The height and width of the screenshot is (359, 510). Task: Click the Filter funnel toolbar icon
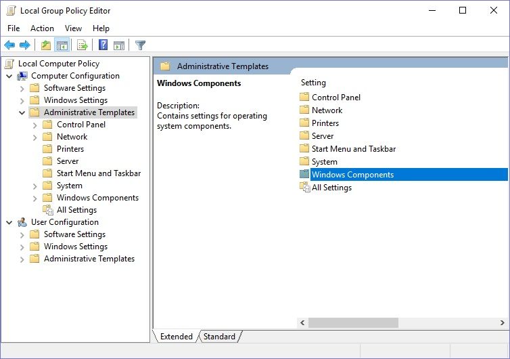(140, 45)
